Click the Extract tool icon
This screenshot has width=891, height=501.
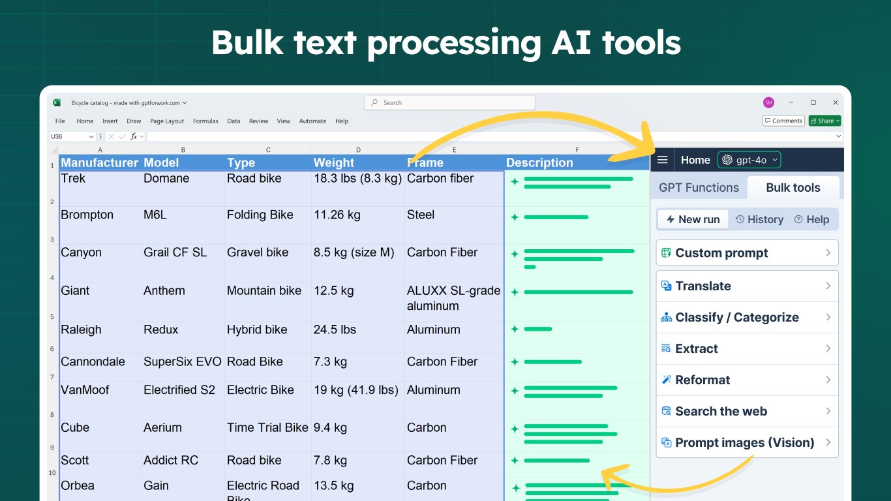point(666,348)
